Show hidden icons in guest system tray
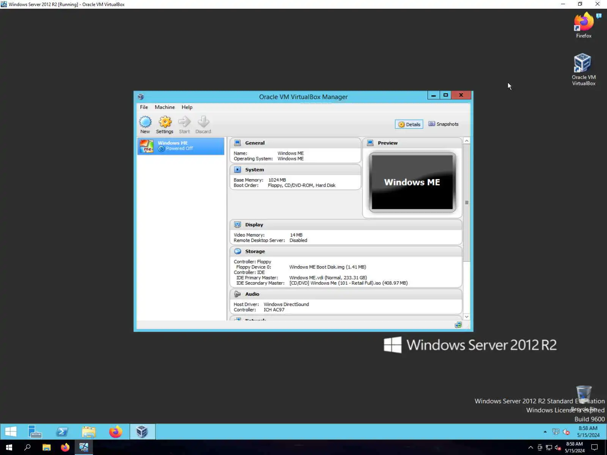 point(545,431)
